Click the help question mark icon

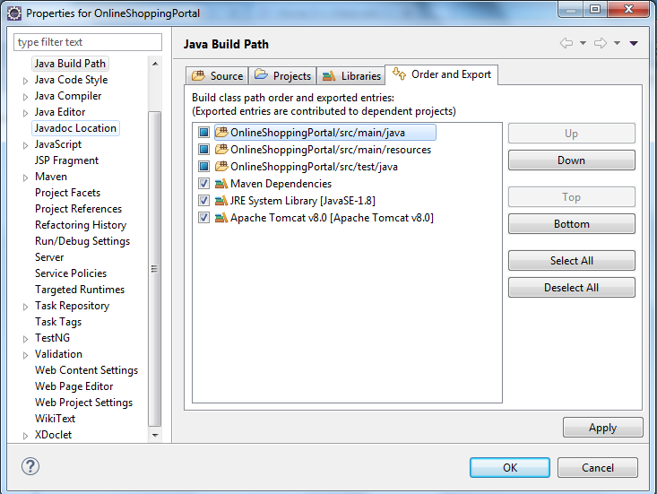(x=30, y=466)
